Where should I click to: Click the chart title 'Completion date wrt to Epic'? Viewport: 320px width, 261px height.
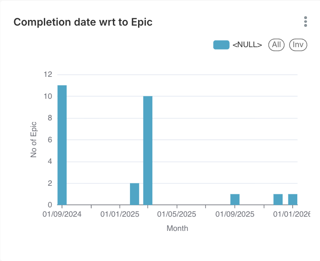click(83, 22)
